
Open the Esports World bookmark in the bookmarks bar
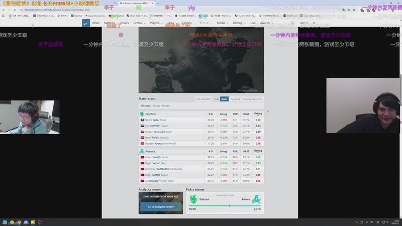pos(246,16)
